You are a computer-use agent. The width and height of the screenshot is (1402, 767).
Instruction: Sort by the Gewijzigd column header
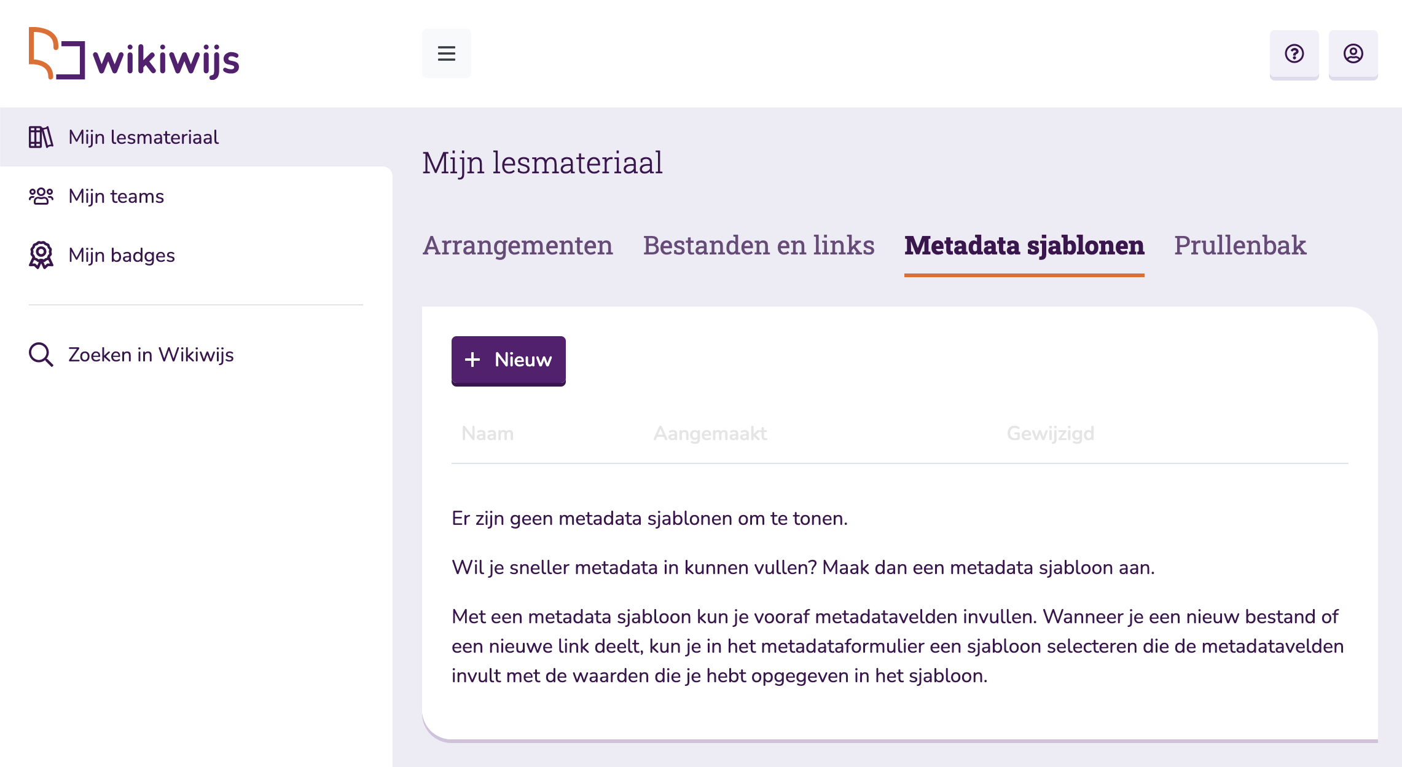(x=1050, y=433)
